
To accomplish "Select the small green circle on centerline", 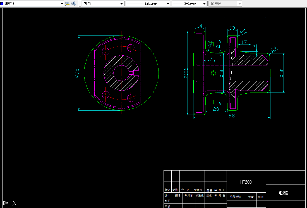I will (214, 73).
